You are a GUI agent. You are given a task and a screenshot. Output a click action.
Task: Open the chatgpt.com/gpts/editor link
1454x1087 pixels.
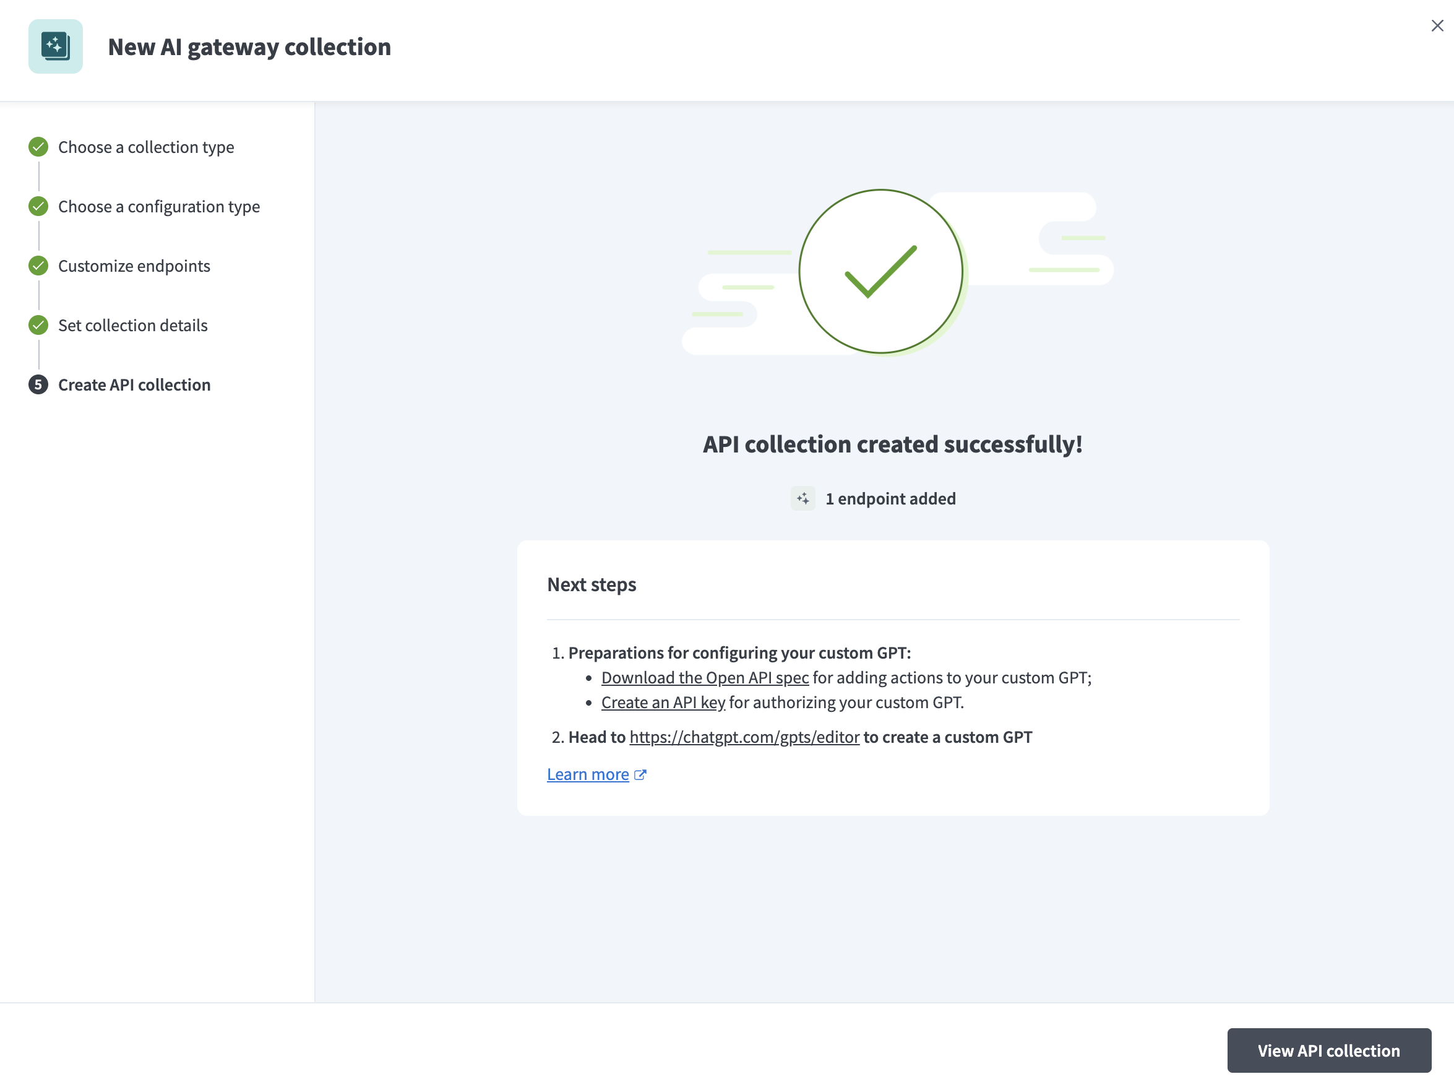point(744,737)
